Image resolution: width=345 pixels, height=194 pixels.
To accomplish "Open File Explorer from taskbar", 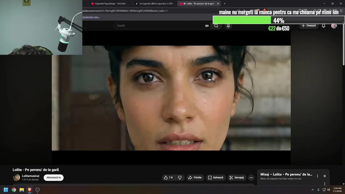I will 22,190.
